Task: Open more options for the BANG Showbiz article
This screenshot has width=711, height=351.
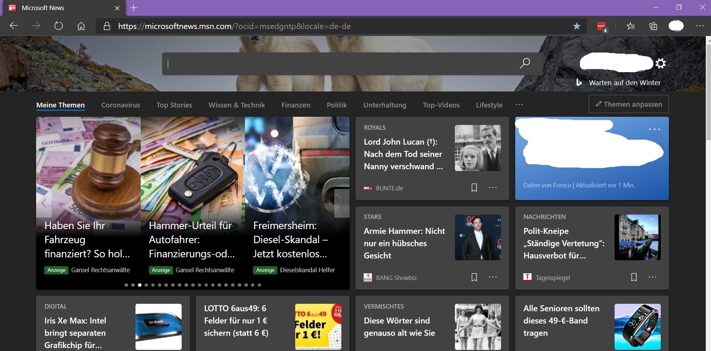Action: point(493,277)
